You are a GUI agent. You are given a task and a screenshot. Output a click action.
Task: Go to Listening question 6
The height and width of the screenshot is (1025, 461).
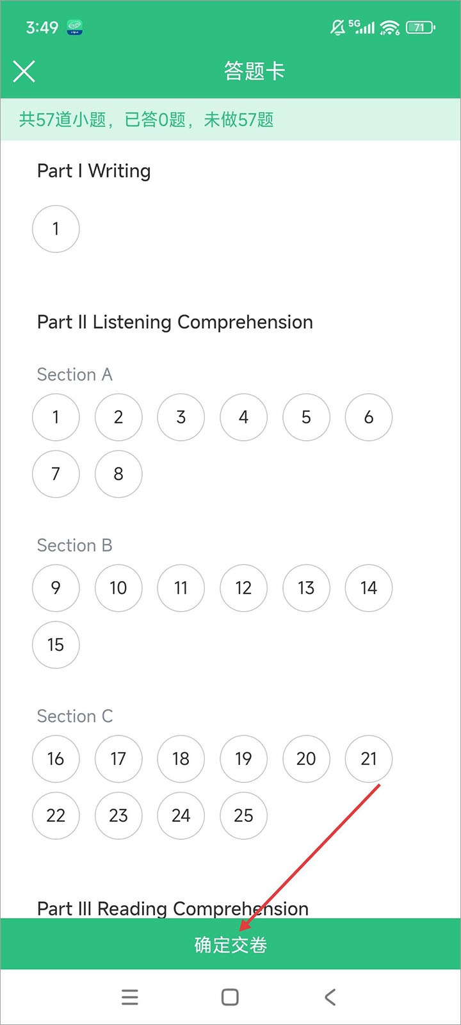(369, 417)
